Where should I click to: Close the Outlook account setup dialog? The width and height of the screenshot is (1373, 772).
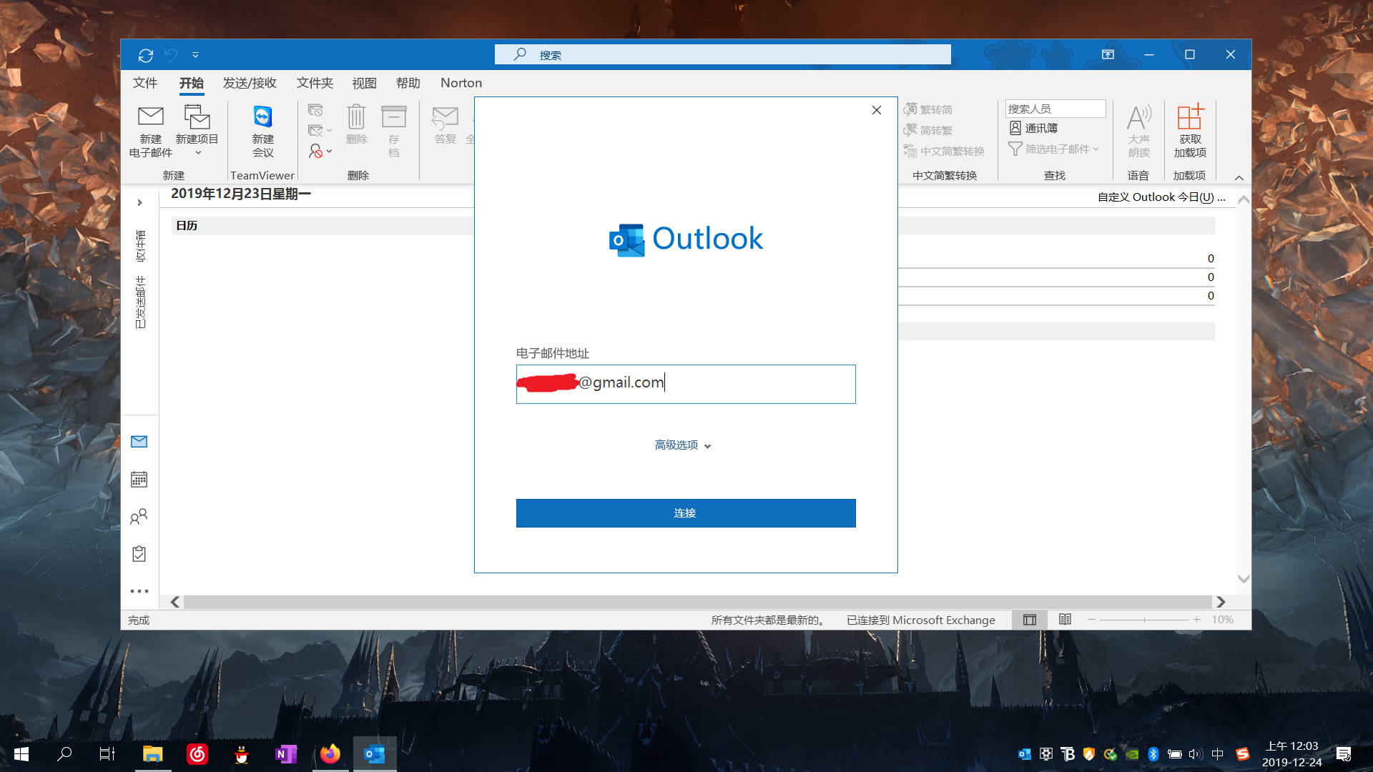[877, 110]
